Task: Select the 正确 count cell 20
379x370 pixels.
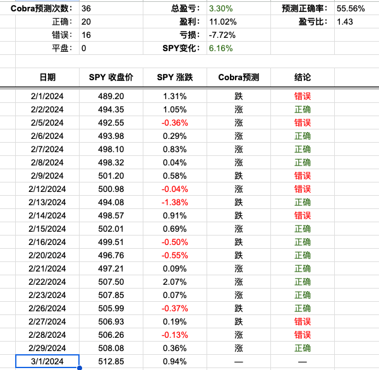Action: 111,21
